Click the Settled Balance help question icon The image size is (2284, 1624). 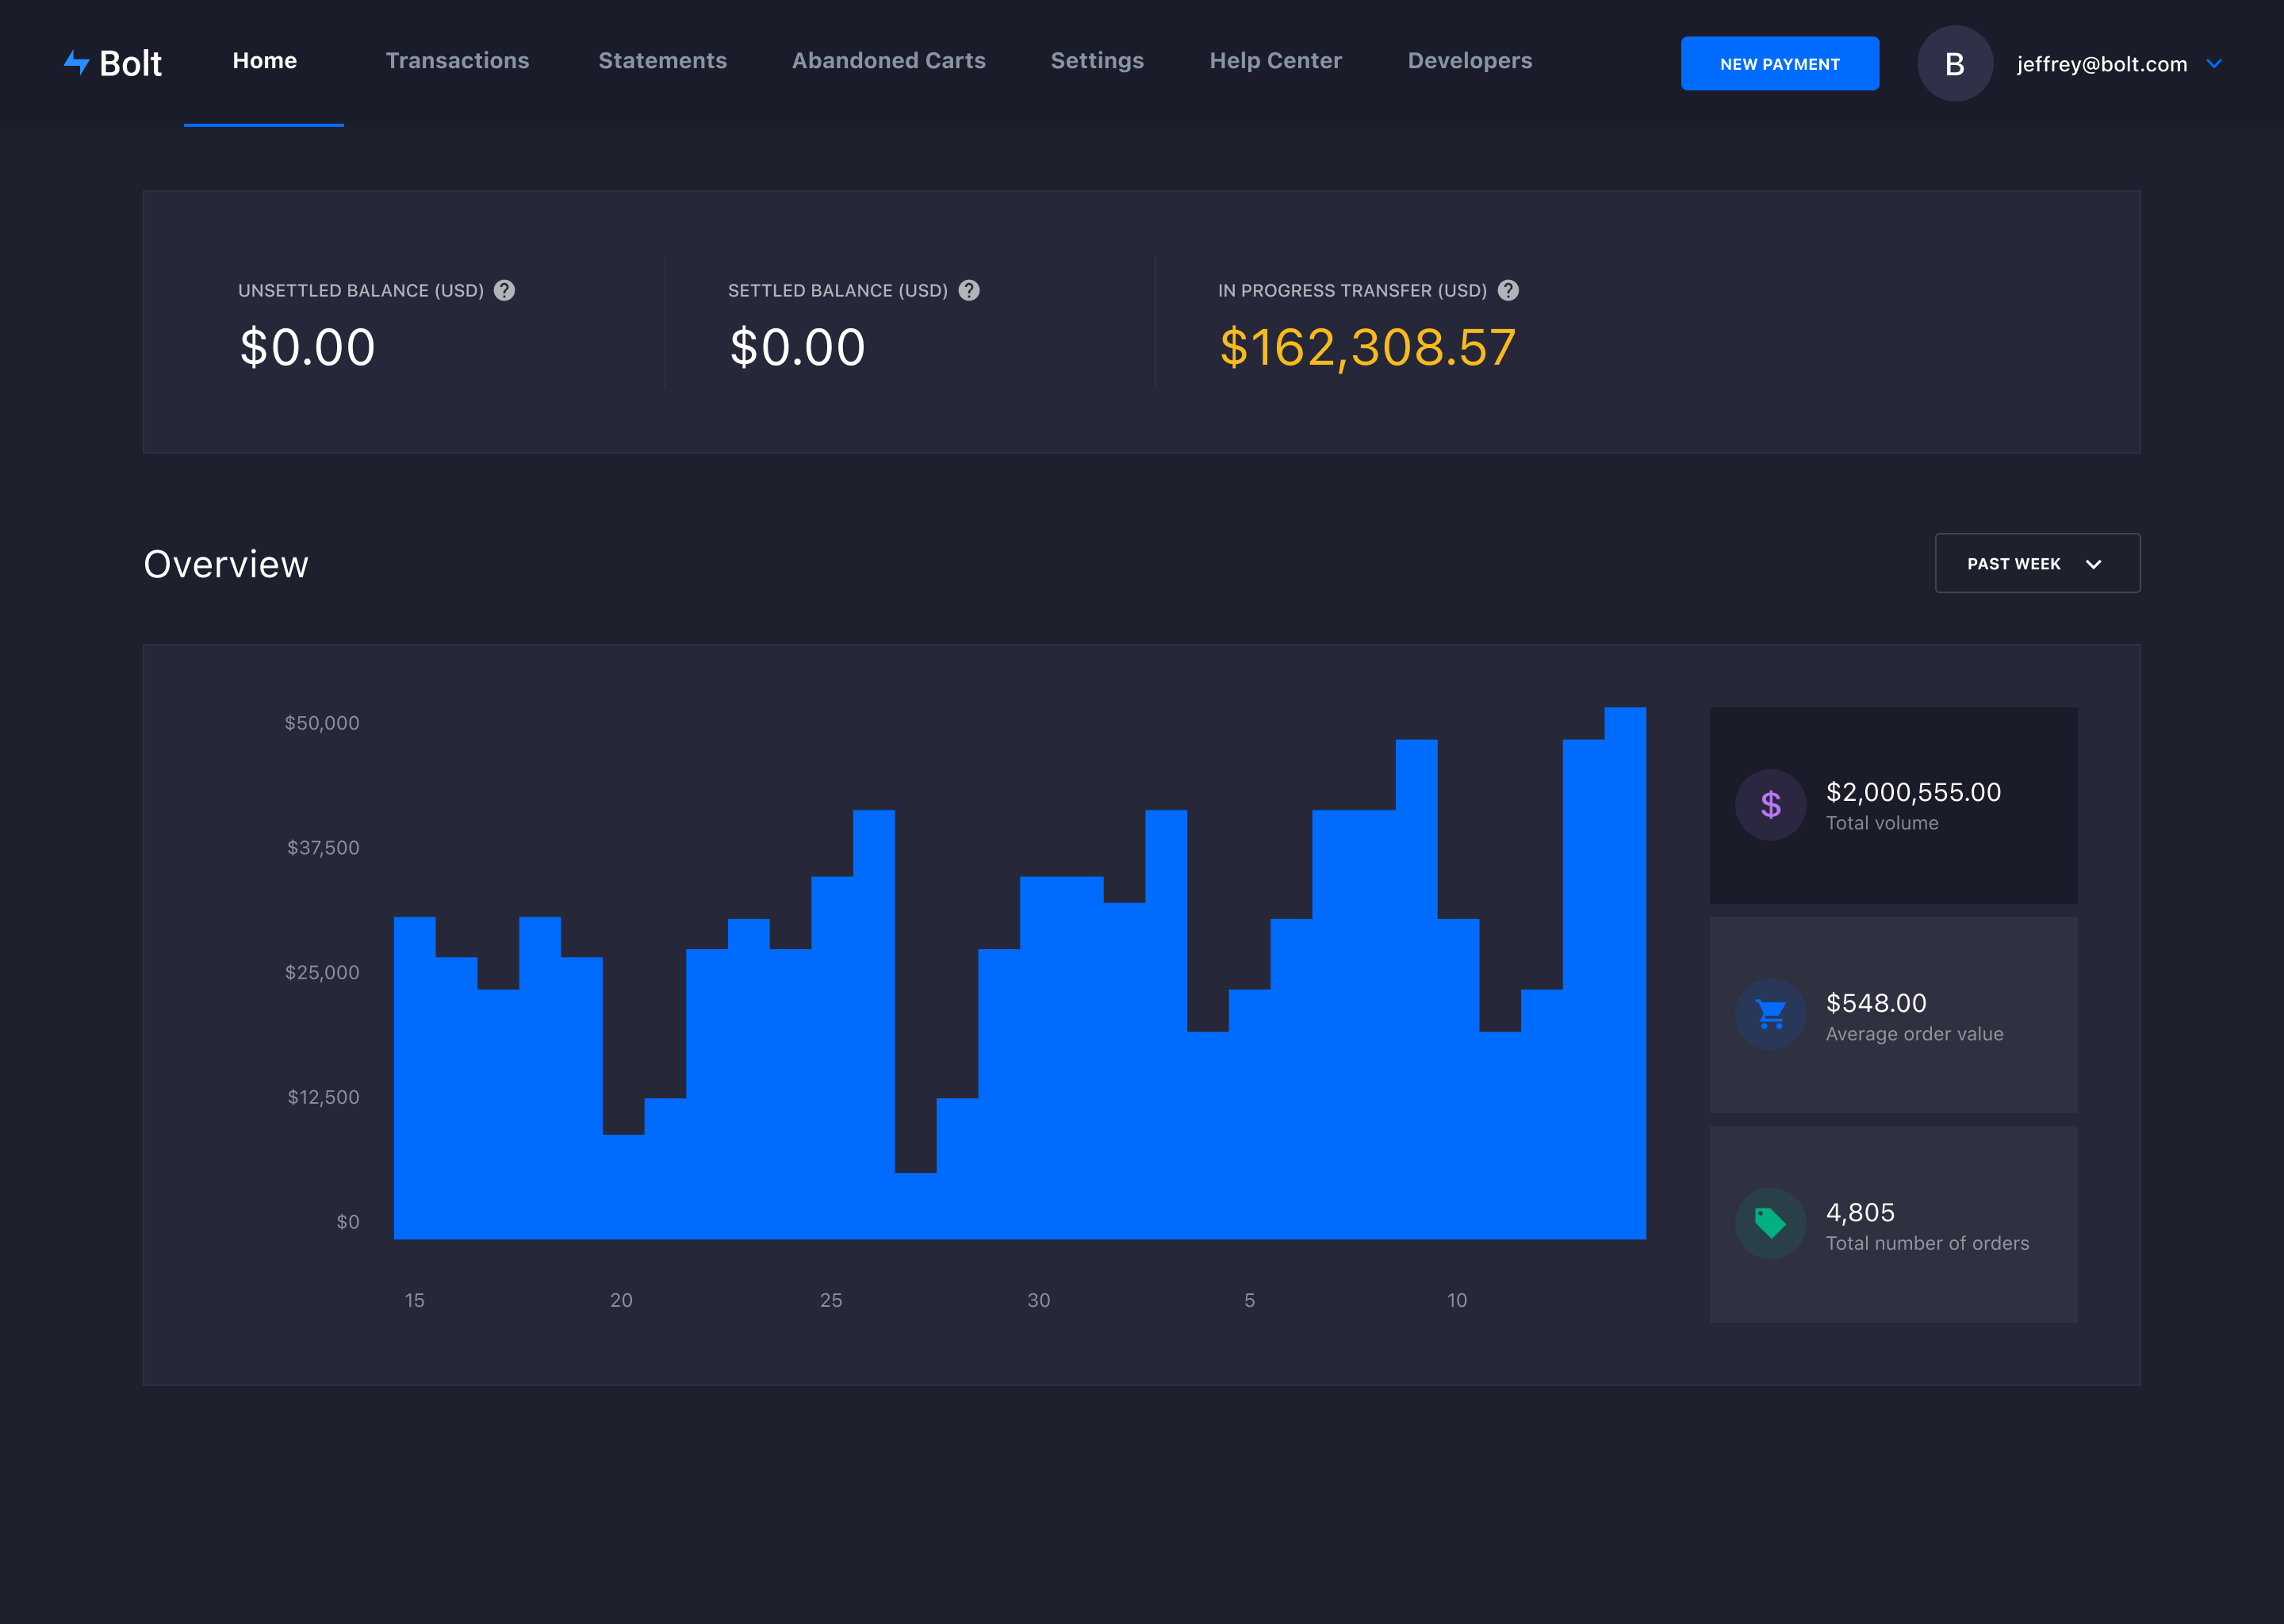point(968,290)
